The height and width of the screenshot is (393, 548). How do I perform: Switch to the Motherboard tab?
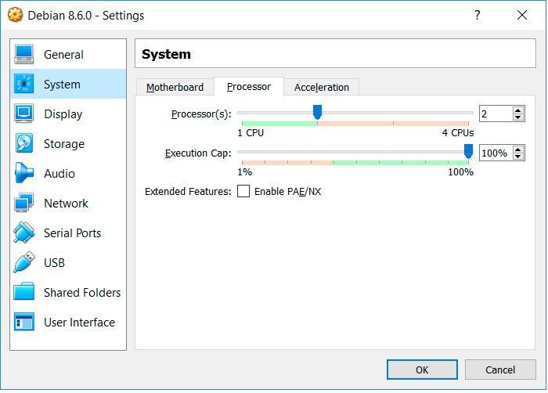point(175,87)
